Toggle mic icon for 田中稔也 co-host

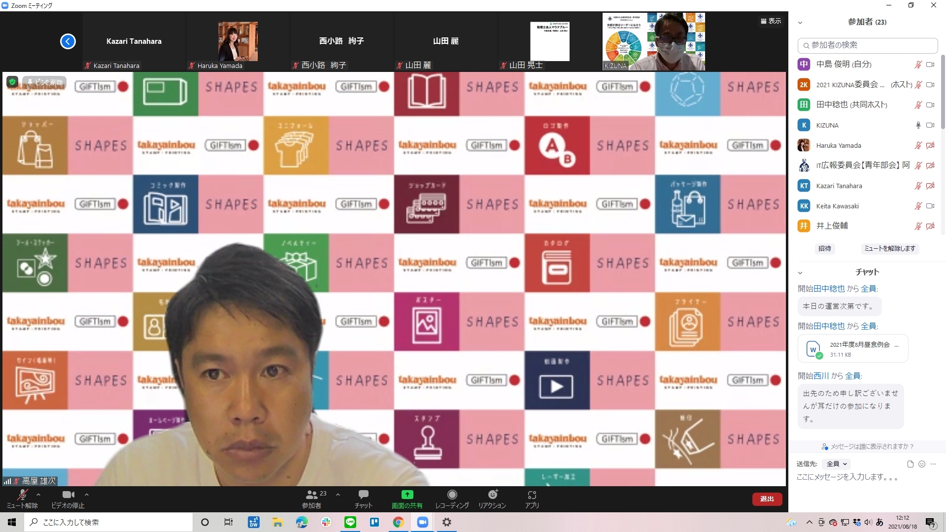[x=918, y=105]
